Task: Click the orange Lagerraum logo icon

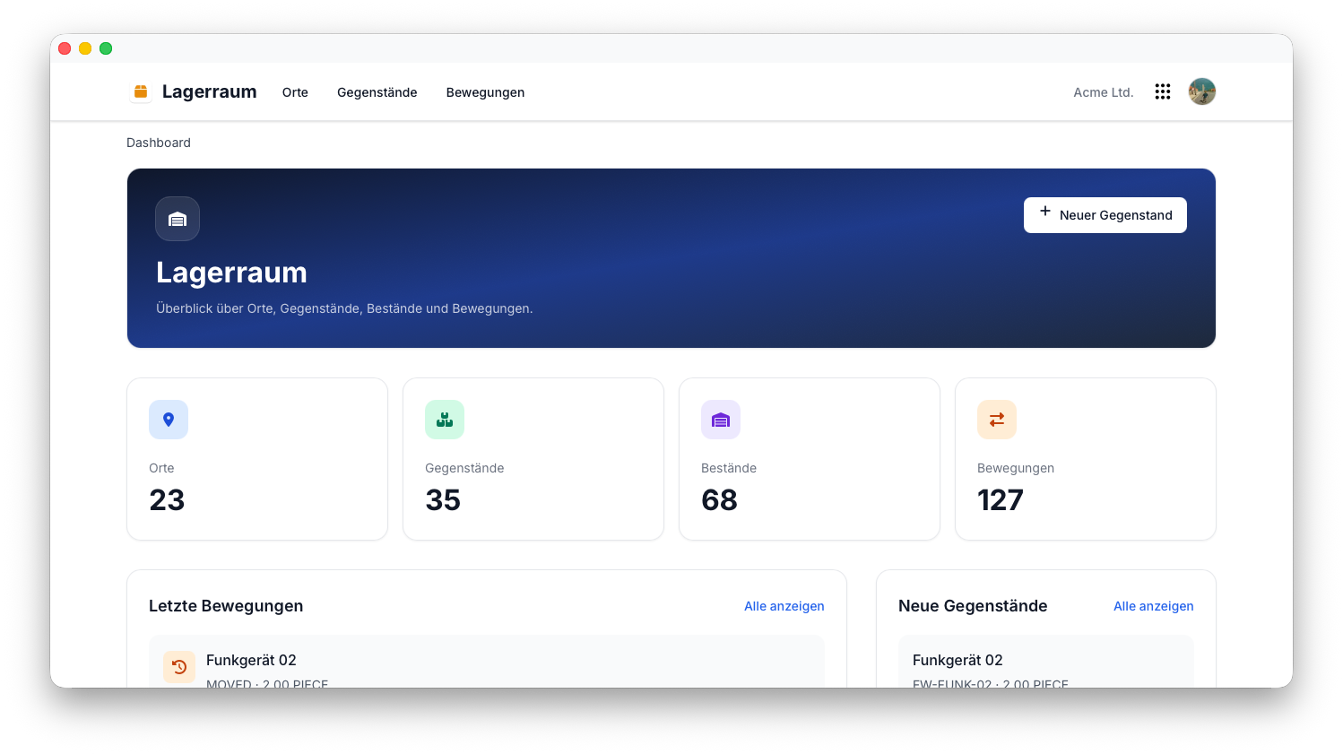Action: click(141, 91)
